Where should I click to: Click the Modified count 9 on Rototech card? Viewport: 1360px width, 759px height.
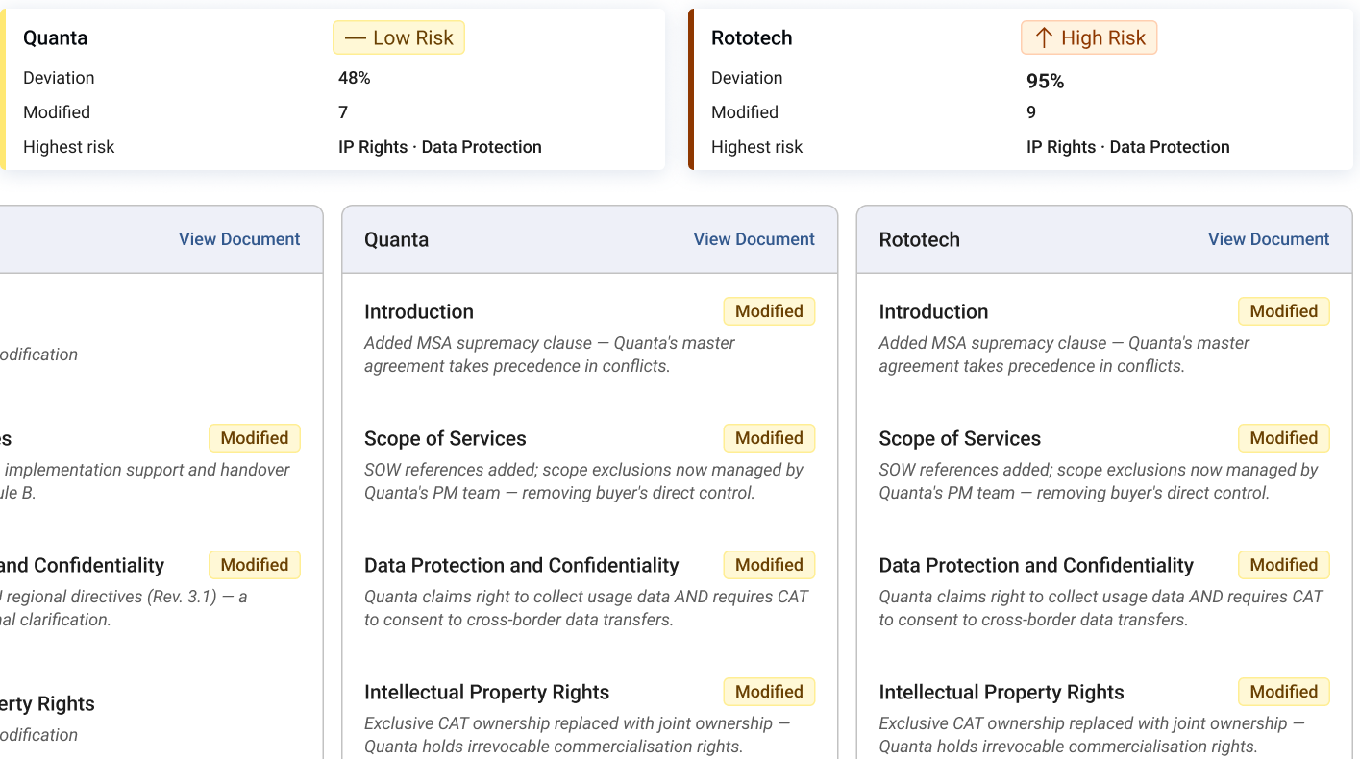click(1031, 112)
